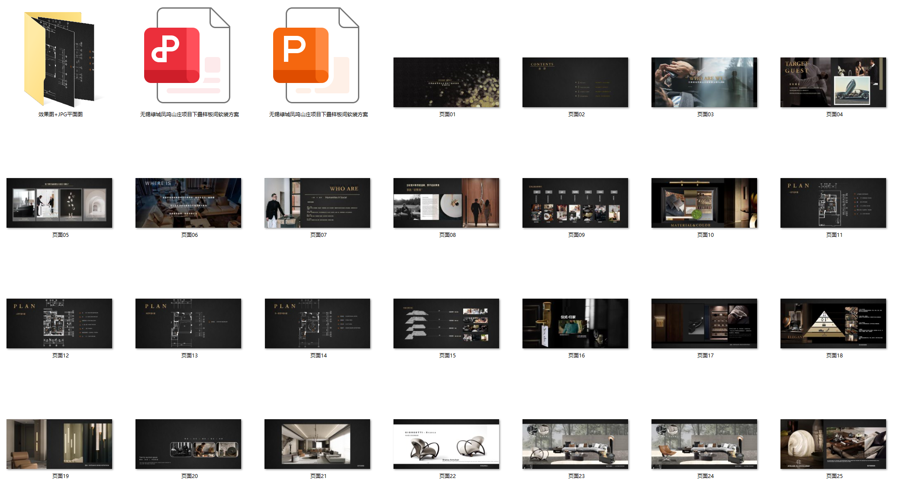Click the 页面12 PLAN thumbnail

tap(59, 323)
